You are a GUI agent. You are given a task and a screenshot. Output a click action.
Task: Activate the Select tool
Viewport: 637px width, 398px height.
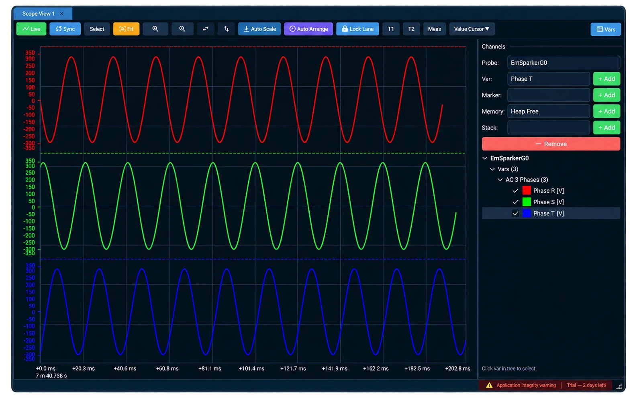[x=97, y=29]
